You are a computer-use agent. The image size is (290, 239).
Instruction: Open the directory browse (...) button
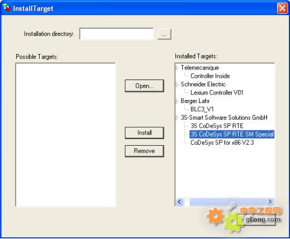pos(164,34)
